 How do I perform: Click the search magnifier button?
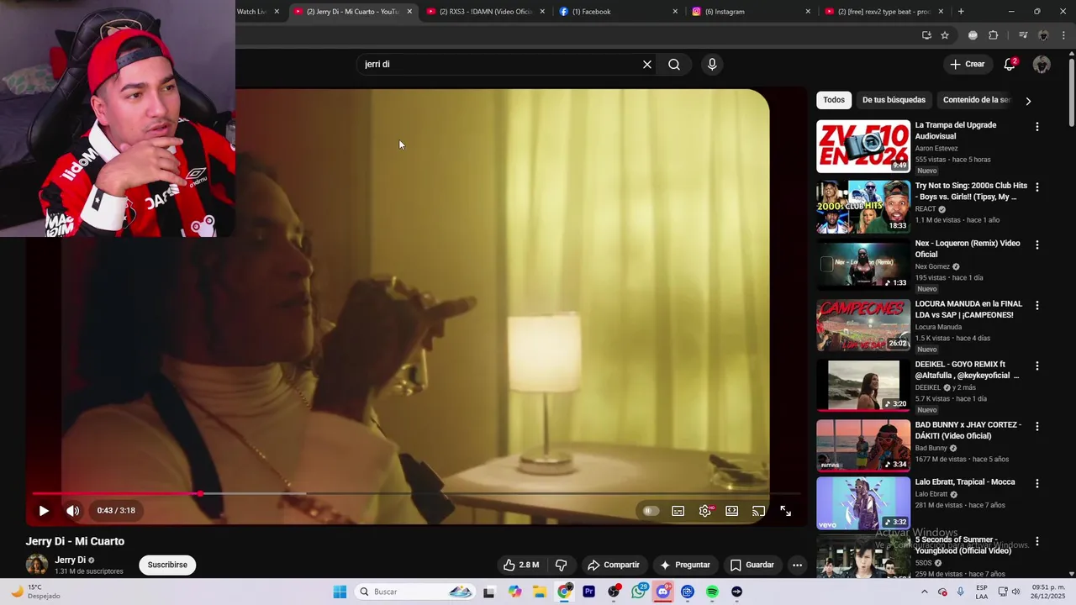pos(674,64)
